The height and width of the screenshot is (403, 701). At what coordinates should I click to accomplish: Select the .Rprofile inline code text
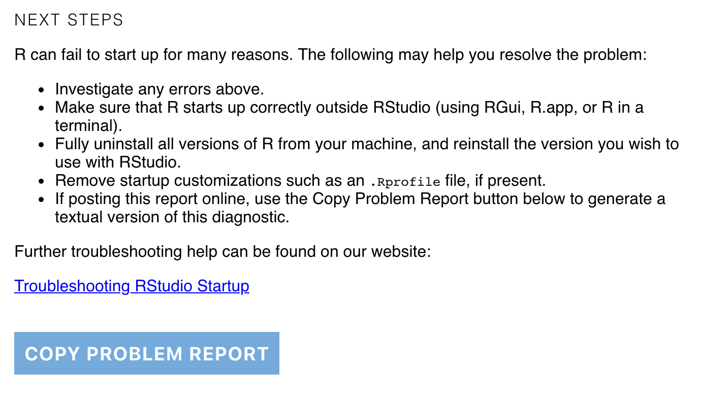click(x=405, y=181)
